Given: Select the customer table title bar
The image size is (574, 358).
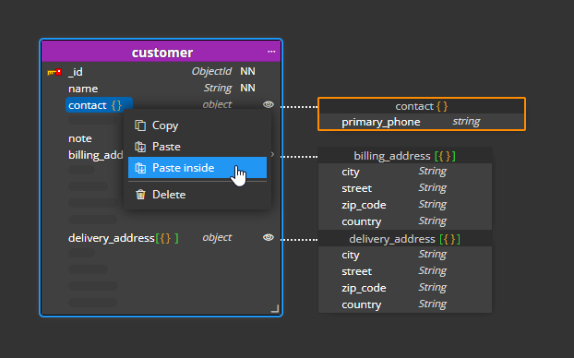Looking at the screenshot, I should tap(161, 52).
